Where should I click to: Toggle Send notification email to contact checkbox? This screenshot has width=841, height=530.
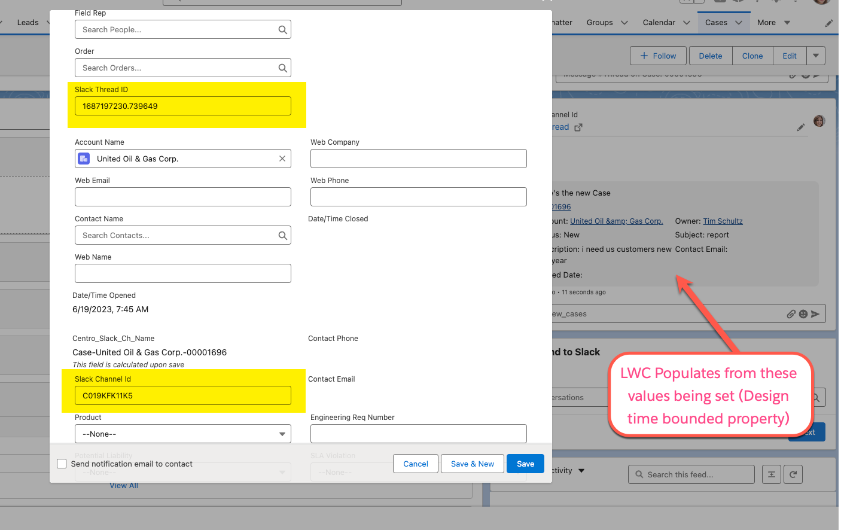[62, 464]
